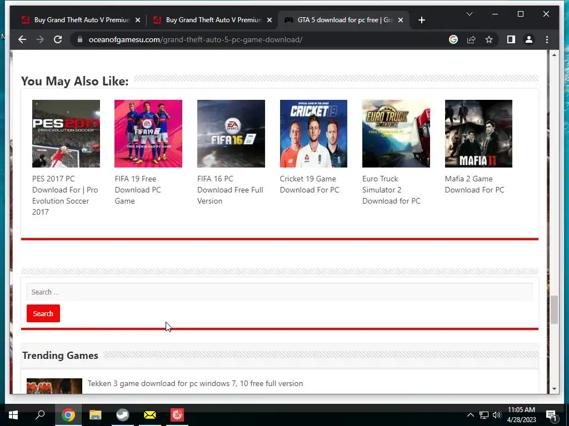569x426 pixels.
Task: Open Google account icon in address bar
Action: click(x=453, y=39)
